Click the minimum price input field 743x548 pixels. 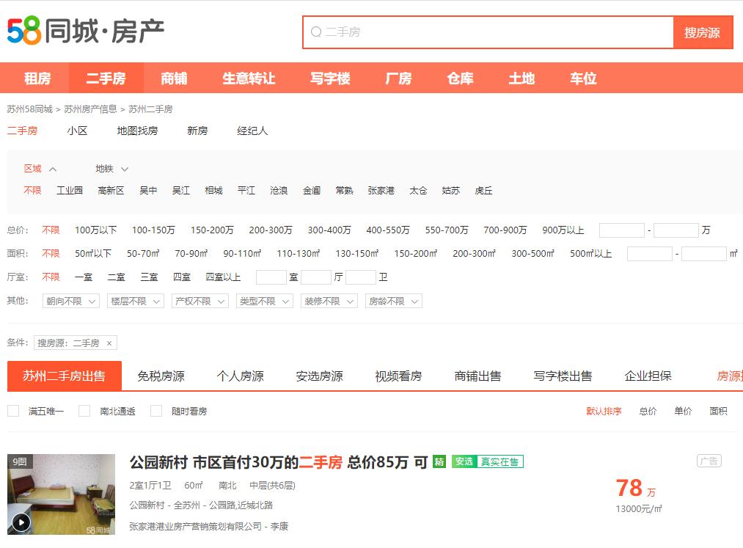tap(621, 230)
